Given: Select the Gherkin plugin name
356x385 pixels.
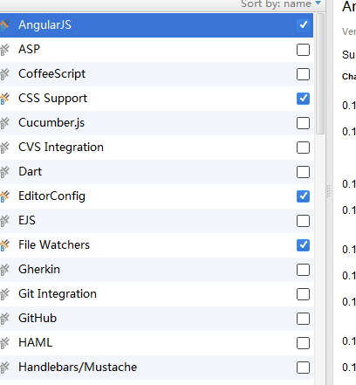Looking at the screenshot, I should pos(39,269).
